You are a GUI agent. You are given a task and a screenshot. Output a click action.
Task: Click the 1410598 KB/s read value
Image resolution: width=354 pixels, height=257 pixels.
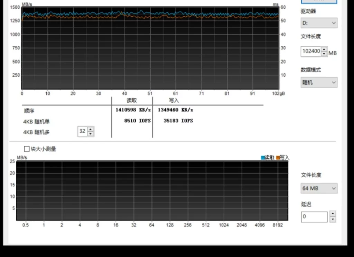click(x=133, y=110)
